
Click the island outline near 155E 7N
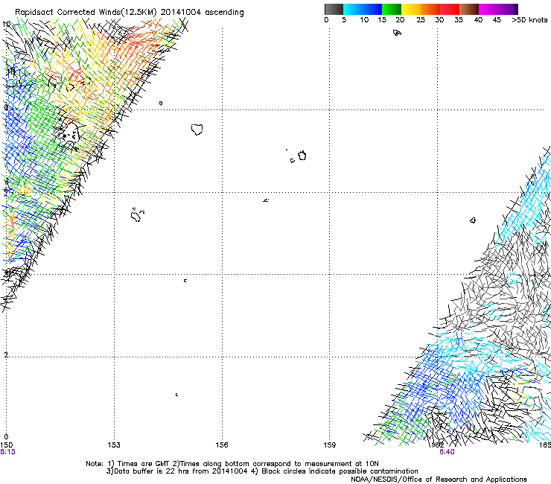coord(197,130)
